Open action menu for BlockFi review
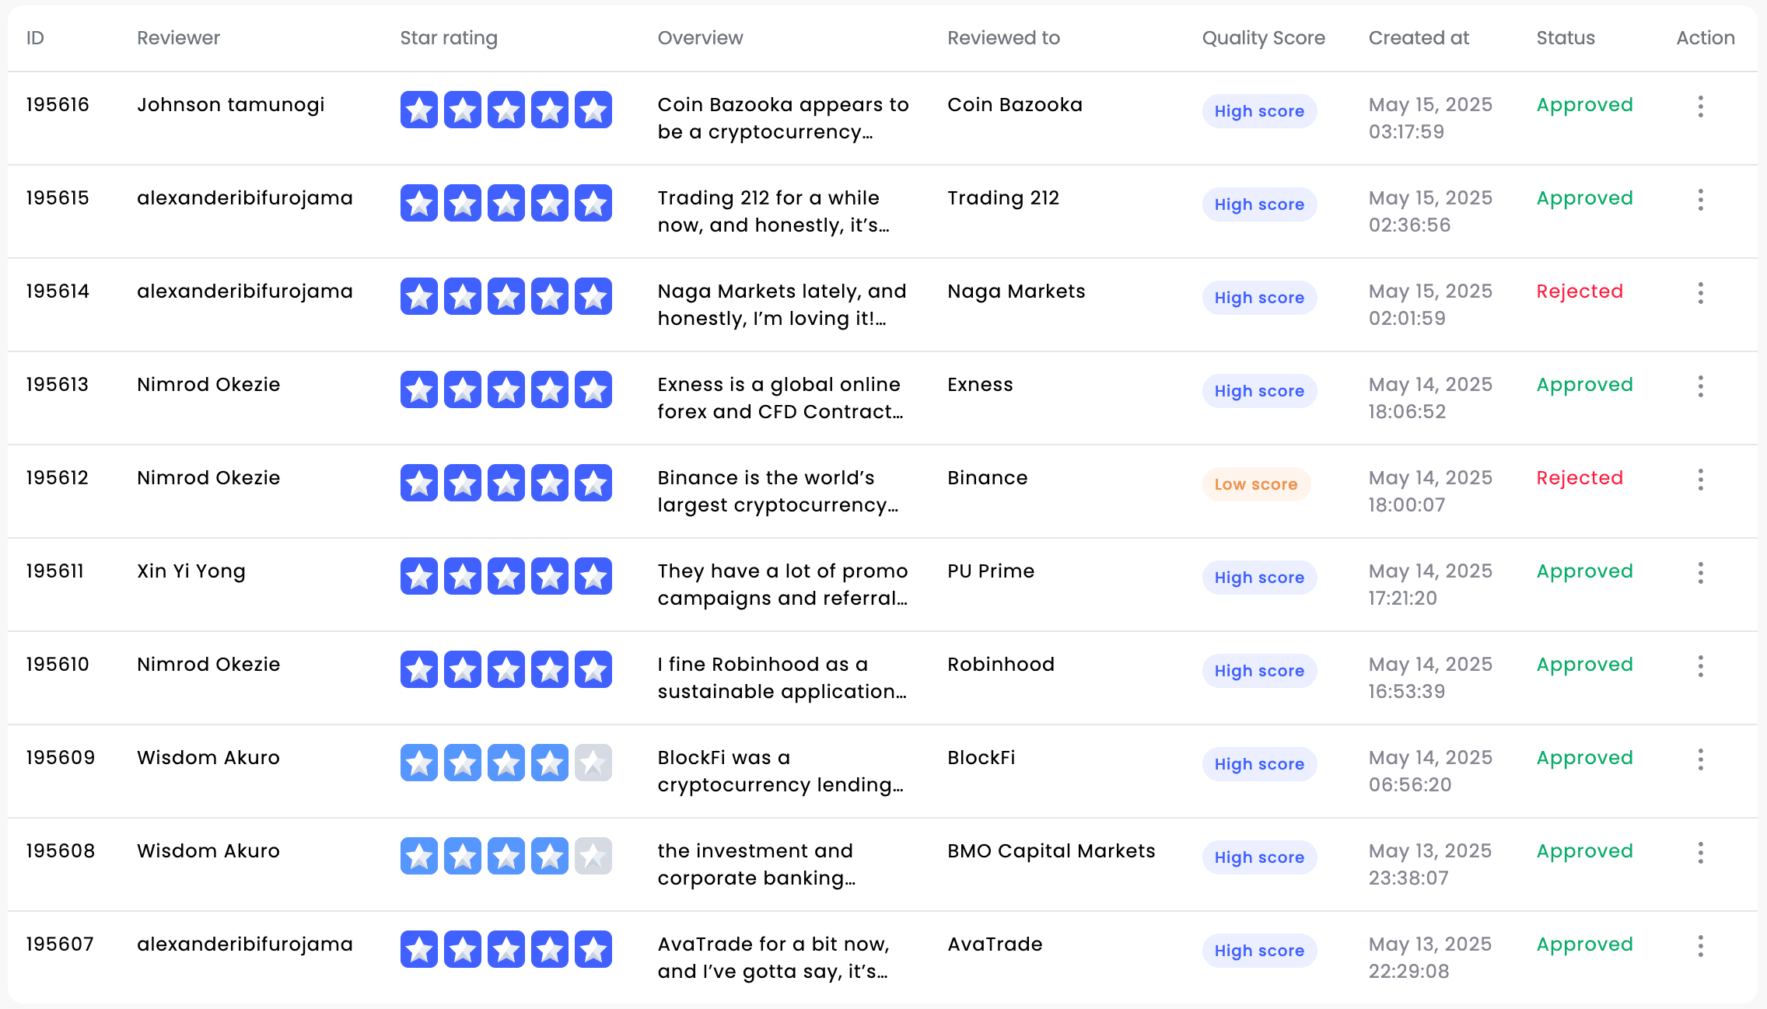1767x1009 pixels. coord(1701,759)
